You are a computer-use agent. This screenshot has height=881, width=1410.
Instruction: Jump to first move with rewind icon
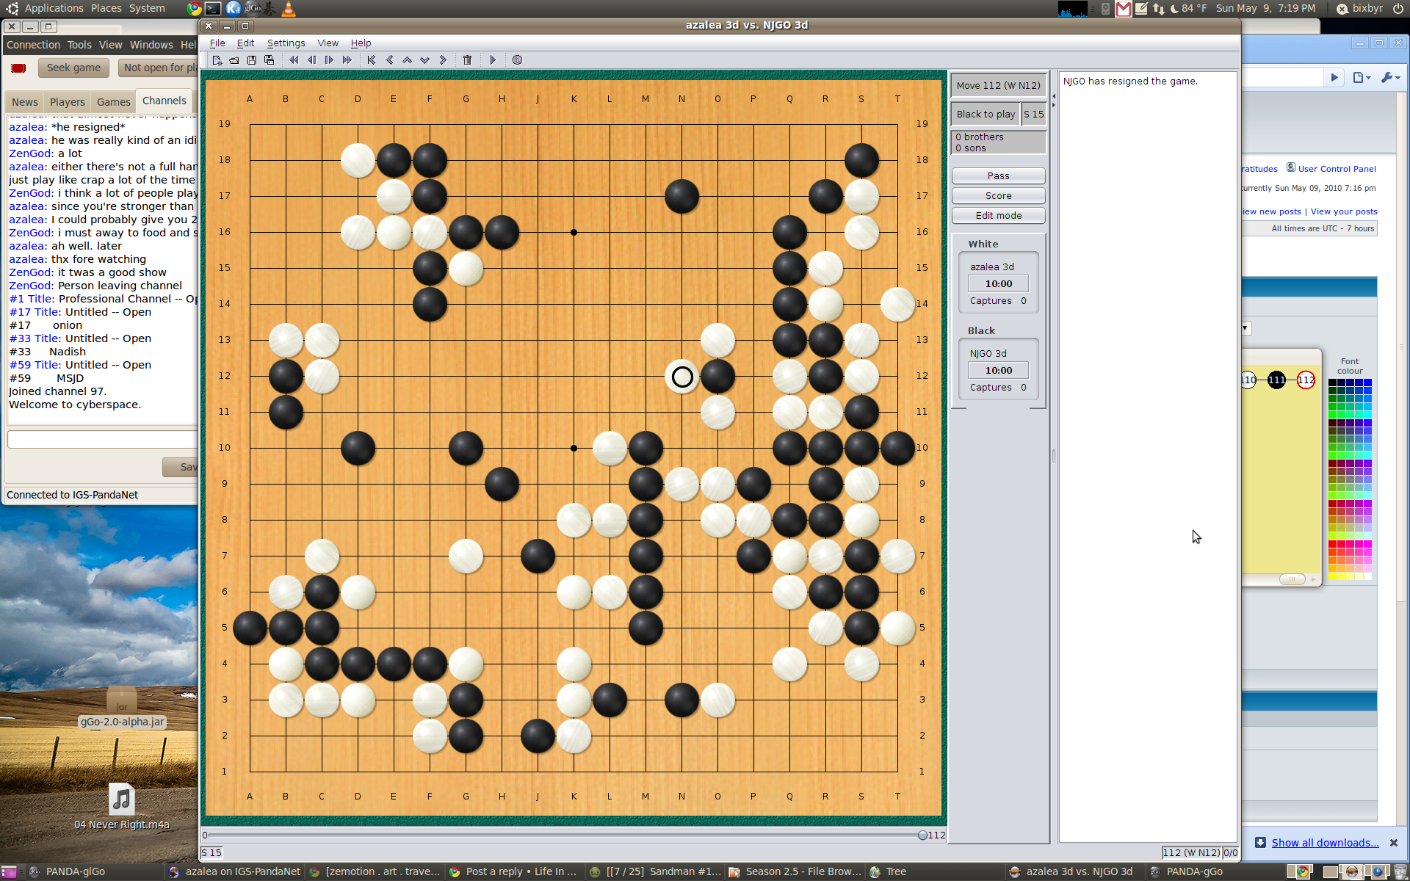(x=294, y=60)
